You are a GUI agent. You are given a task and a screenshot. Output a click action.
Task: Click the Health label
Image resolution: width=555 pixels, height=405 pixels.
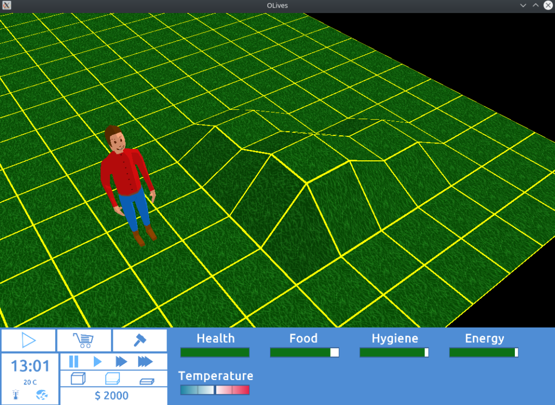click(x=216, y=338)
